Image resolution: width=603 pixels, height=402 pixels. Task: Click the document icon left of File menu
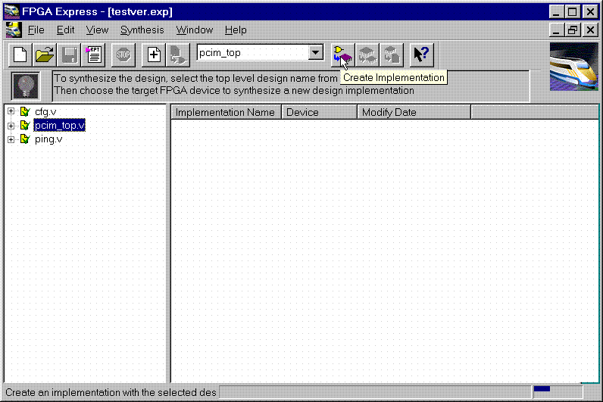click(14, 30)
